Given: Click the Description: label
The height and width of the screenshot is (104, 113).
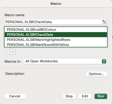Looking at the screenshot, I should click(x=15, y=74).
